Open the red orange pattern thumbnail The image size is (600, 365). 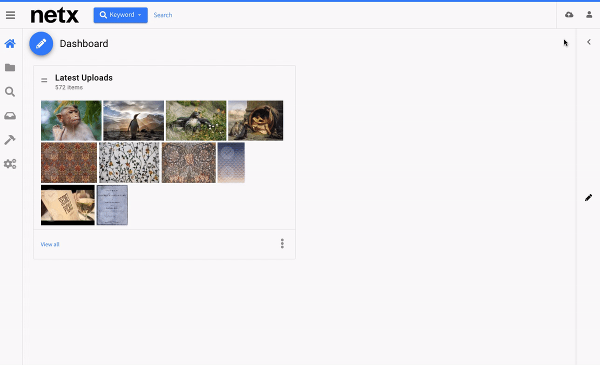click(x=69, y=162)
